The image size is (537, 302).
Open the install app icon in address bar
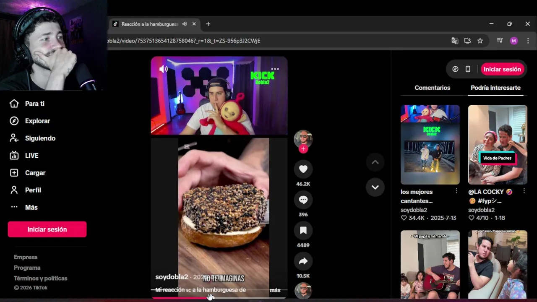(x=467, y=41)
